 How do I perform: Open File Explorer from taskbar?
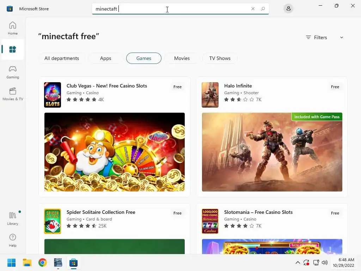coord(27,263)
